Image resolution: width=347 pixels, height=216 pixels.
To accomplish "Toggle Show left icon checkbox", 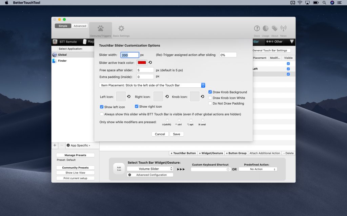I will [x=102, y=107].
